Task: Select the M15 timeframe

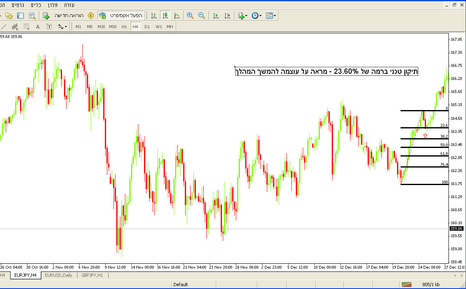Action: (x=101, y=27)
